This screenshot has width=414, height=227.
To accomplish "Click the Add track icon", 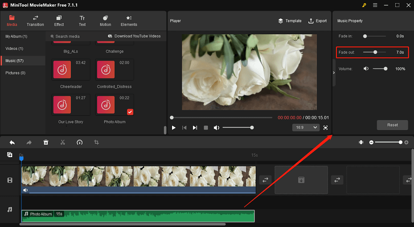I will [x=10, y=155].
